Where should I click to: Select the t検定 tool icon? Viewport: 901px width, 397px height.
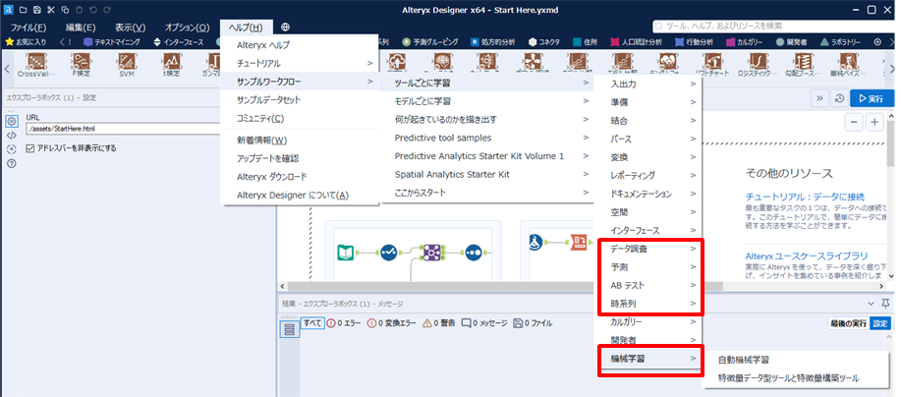(x=171, y=61)
